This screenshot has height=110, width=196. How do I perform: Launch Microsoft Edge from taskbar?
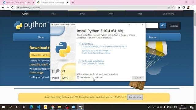click(x=31, y=107)
